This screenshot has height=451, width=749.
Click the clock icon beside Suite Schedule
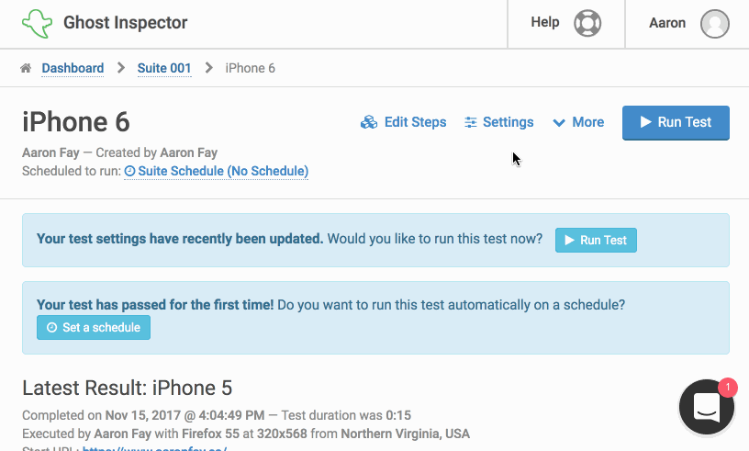(x=129, y=171)
